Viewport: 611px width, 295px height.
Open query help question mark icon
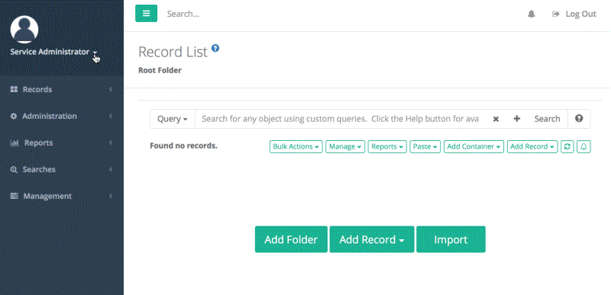pos(579,119)
